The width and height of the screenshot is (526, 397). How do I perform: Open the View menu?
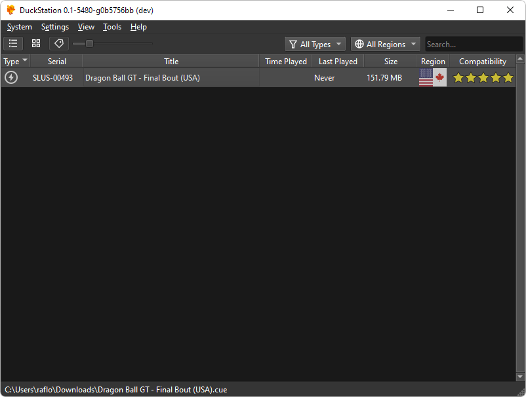86,27
